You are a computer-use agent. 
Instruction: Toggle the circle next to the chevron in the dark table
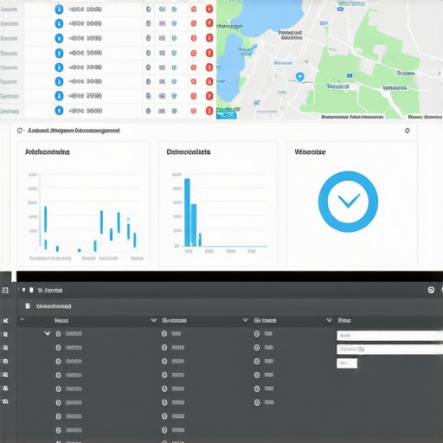pyautogui.click(x=58, y=334)
